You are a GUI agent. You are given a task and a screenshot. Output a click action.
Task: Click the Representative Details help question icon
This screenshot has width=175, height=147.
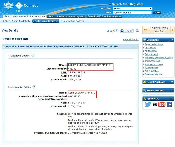click(x=34, y=87)
